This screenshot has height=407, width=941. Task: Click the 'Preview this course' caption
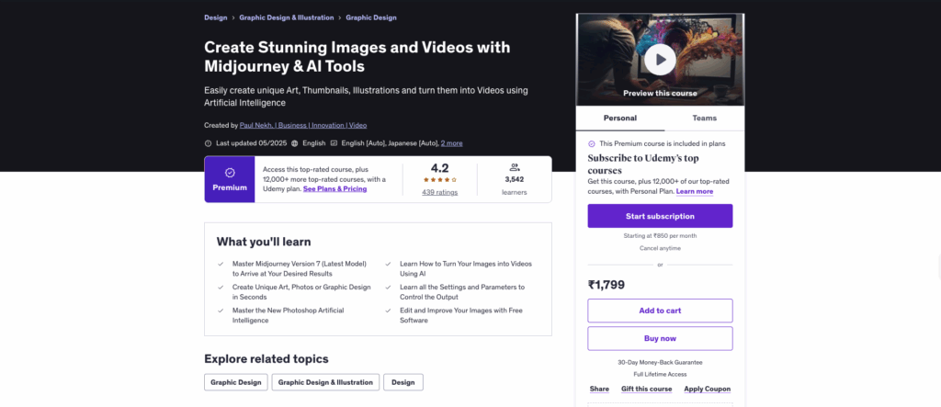coord(660,93)
